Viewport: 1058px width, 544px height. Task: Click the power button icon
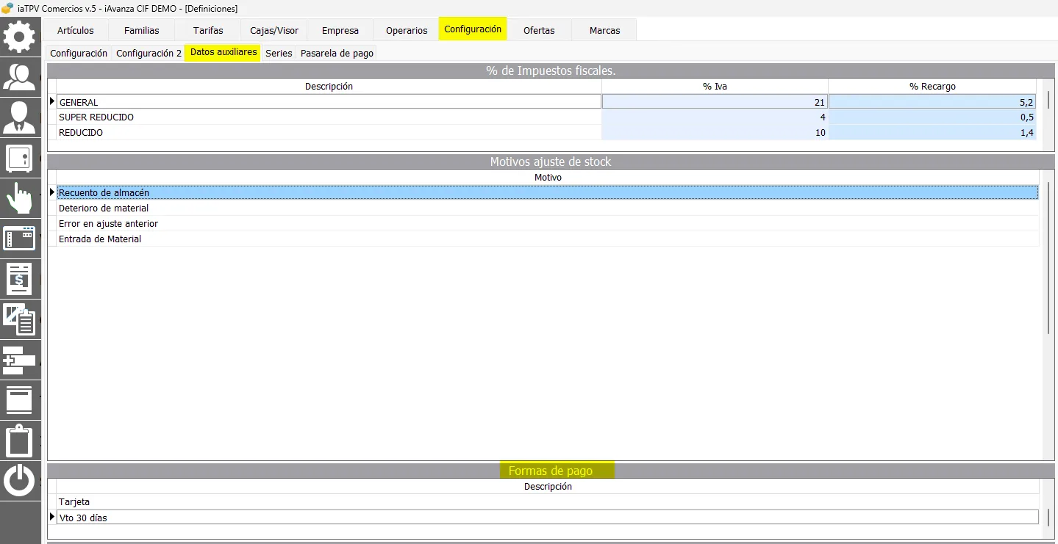tap(20, 481)
